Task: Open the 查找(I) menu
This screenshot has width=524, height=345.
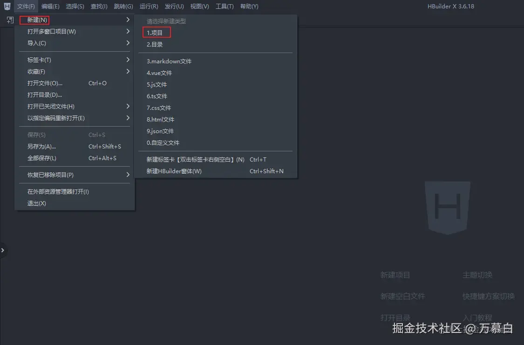Action: (x=99, y=7)
